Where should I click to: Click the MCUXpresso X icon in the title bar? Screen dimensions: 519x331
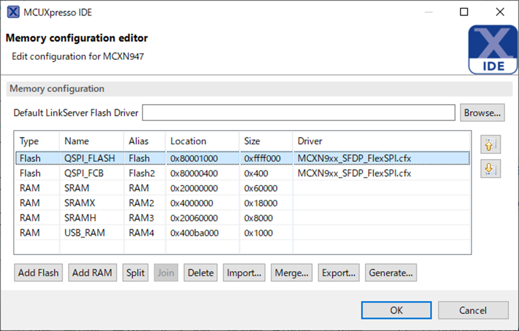[13, 12]
